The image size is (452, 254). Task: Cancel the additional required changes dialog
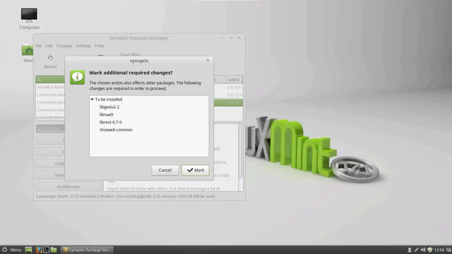pos(165,170)
